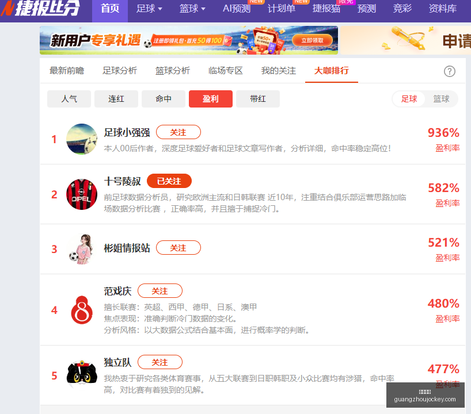This screenshot has height=414, width=471.
Task: Click rank number 1
Action: 54,139
